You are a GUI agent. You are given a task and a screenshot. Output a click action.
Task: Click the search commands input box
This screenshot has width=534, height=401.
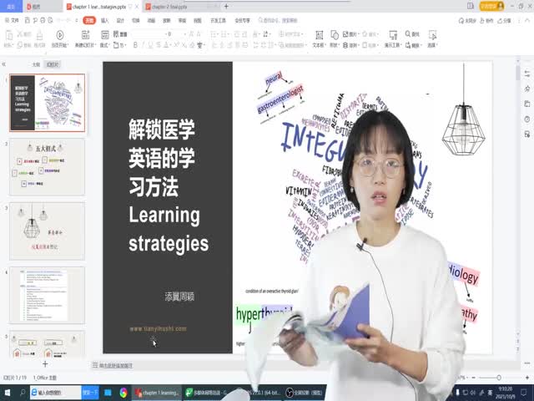[x=278, y=20]
